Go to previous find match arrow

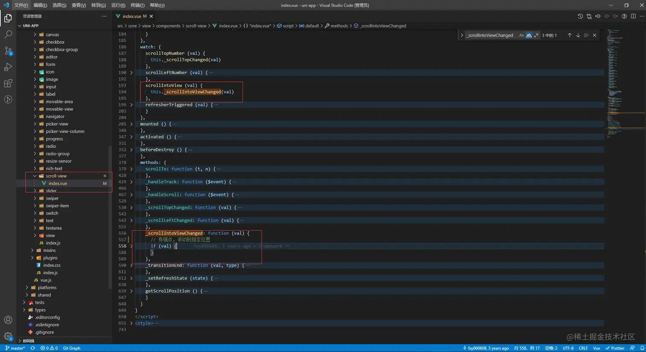(x=570, y=35)
